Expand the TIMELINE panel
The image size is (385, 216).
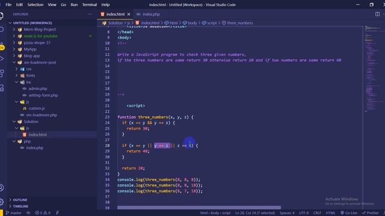coord(52,206)
